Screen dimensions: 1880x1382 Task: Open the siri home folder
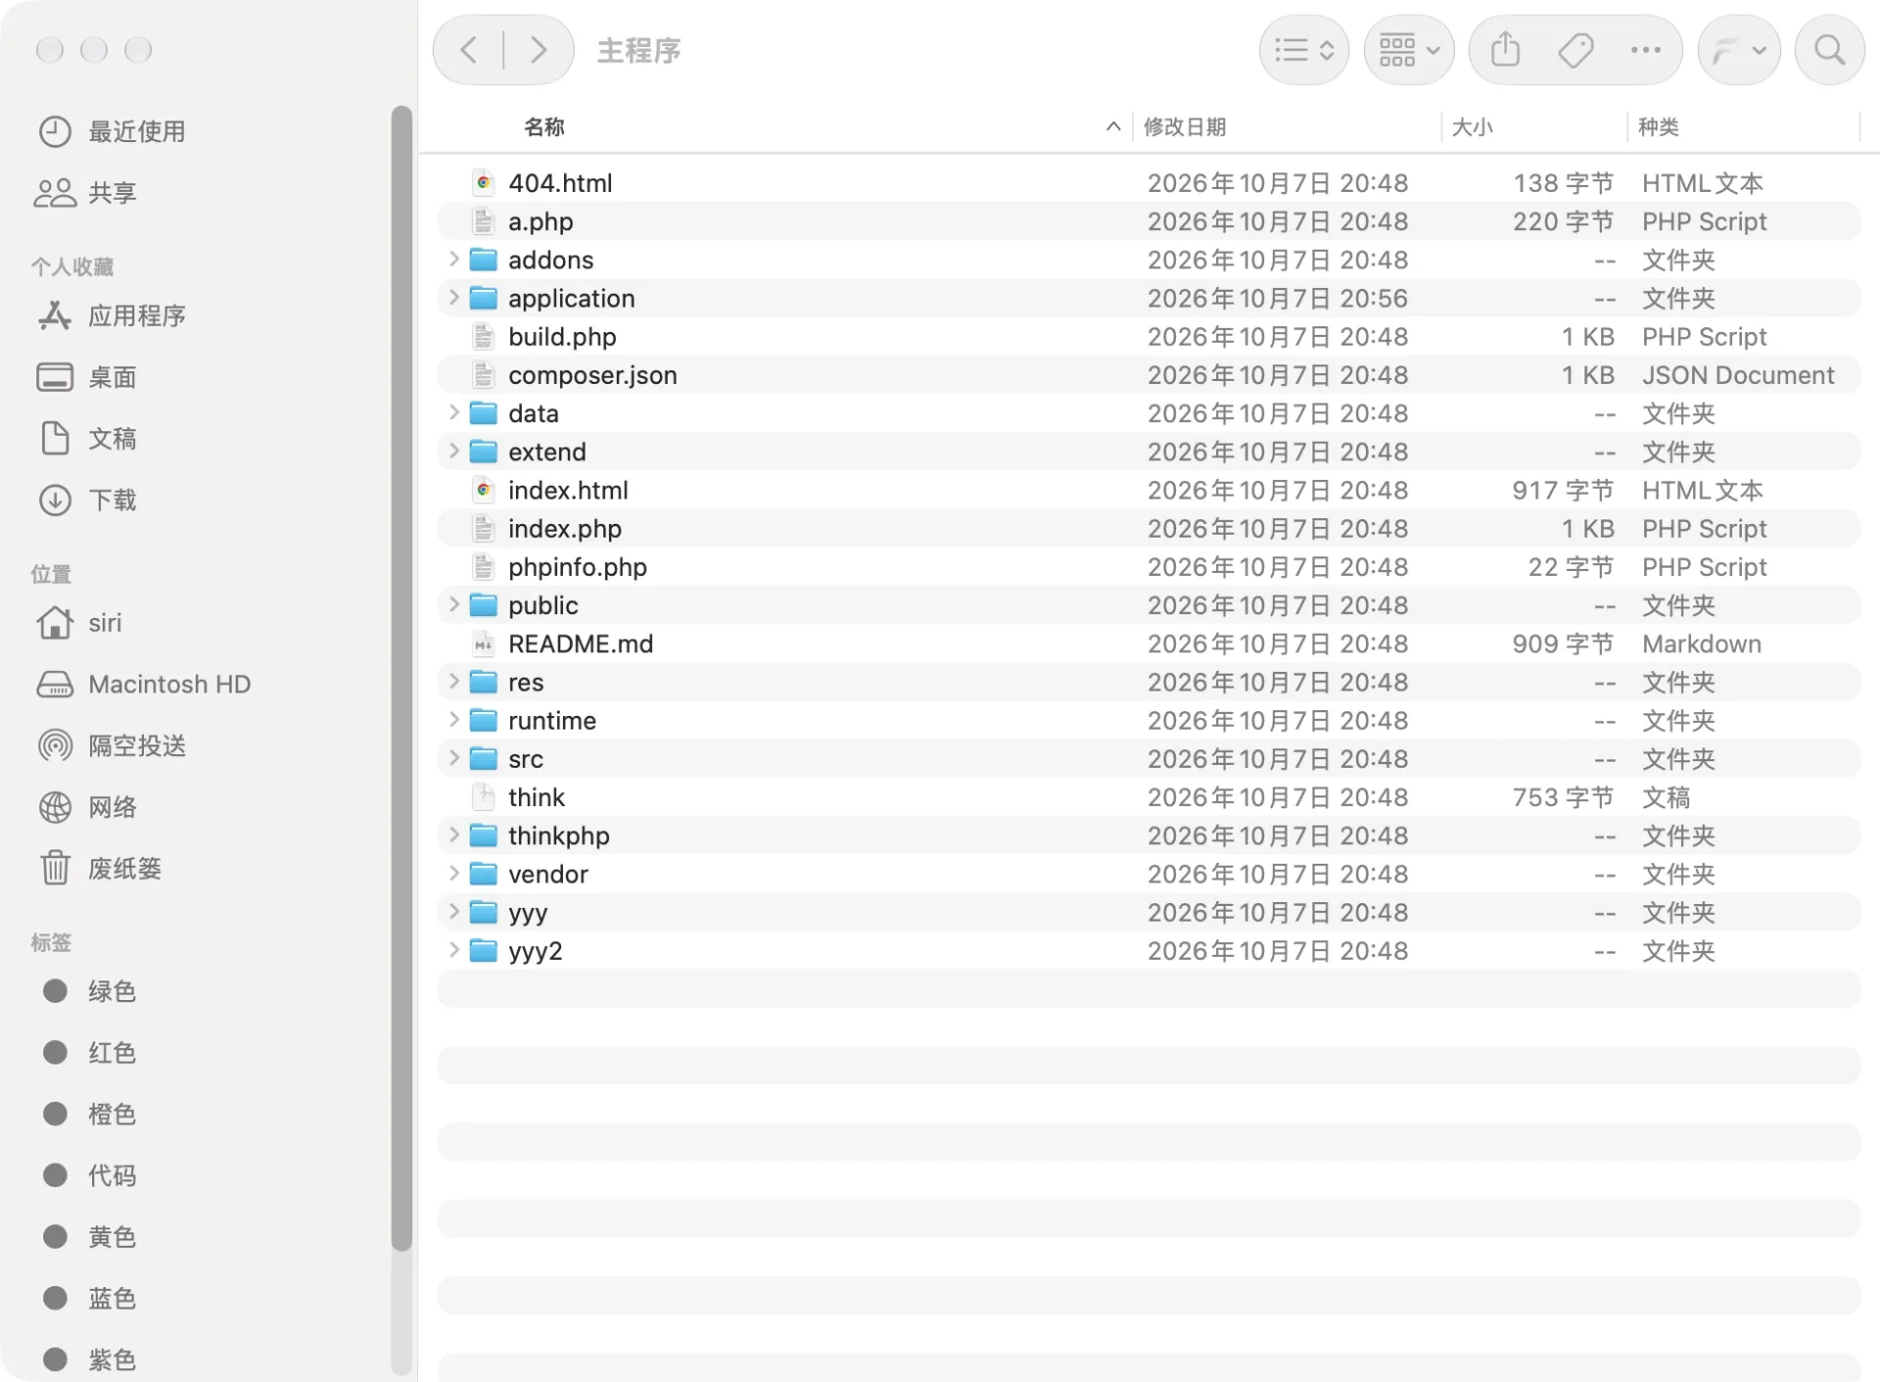click(79, 623)
